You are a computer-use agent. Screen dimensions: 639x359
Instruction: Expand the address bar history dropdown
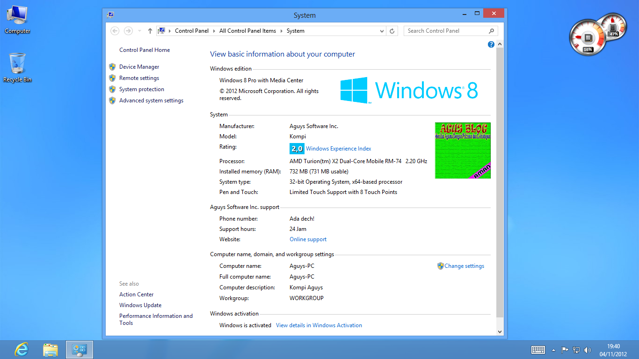tap(382, 31)
